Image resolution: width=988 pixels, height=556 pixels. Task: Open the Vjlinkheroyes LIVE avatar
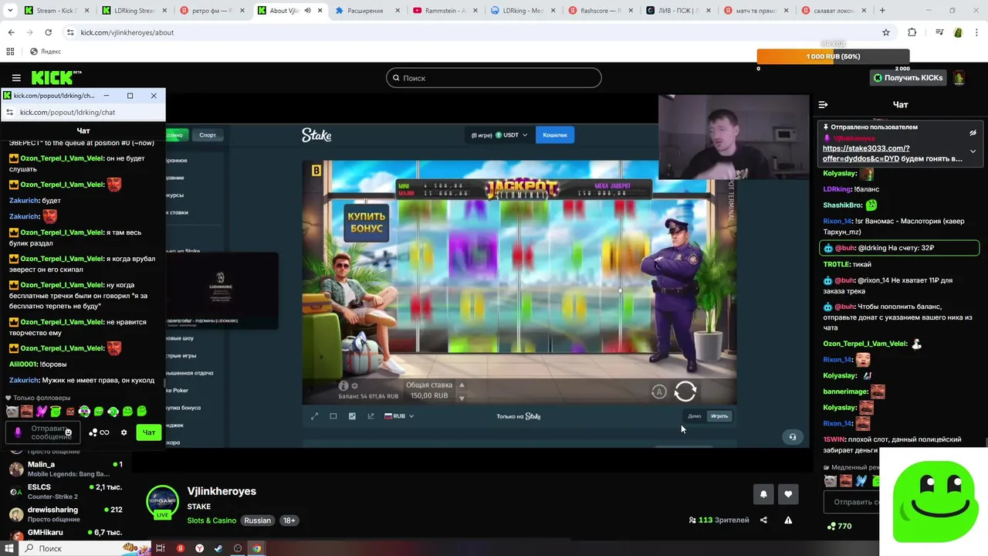(162, 501)
